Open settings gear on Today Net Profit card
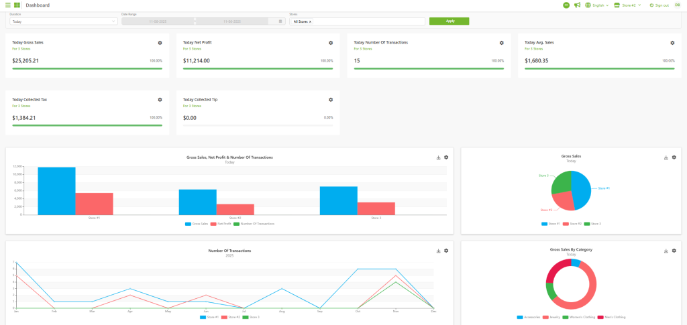 pyautogui.click(x=331, y=43)
